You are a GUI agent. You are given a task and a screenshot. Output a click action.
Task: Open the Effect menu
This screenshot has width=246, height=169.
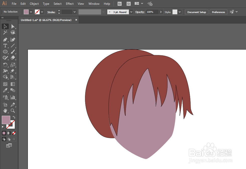pos(70,4)
